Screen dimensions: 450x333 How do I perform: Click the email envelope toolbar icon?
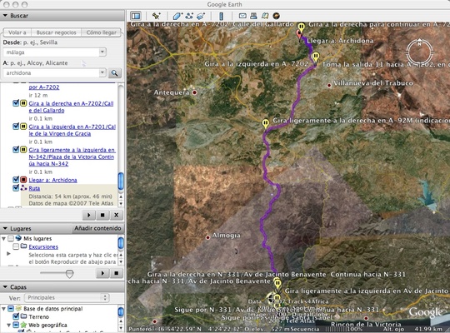coord(242,16)
